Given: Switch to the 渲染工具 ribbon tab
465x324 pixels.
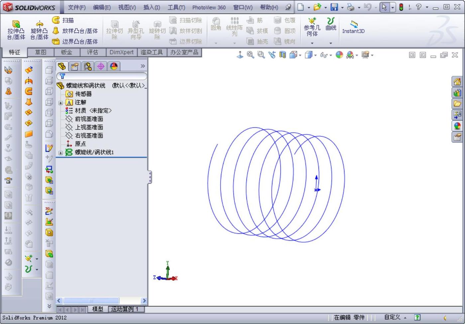Looking at the screenshot, I should [x=152, y=52].
